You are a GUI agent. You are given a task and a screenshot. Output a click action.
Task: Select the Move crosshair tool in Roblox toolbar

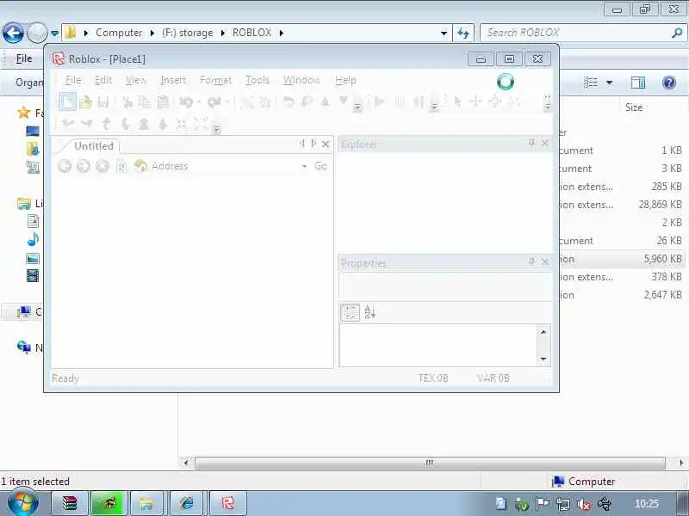coord(475,101)
